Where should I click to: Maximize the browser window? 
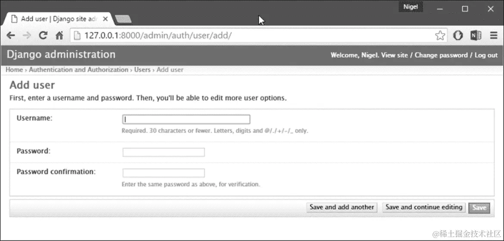pyautogui.click(x=465, y=9)
